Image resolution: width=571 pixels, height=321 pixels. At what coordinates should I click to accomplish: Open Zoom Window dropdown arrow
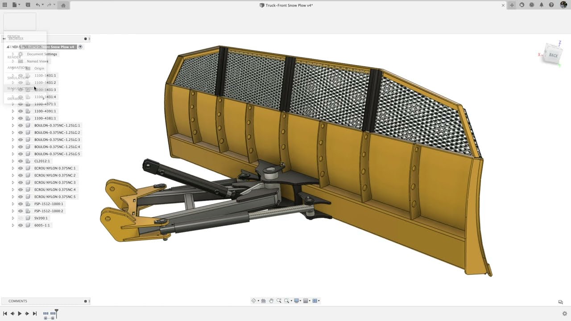tap(291, 301)
